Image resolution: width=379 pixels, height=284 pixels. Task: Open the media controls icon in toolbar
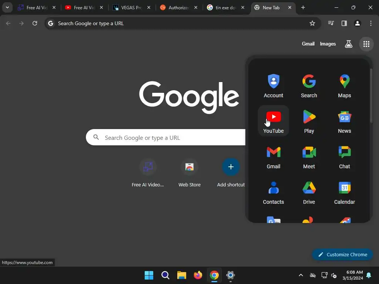331,23
